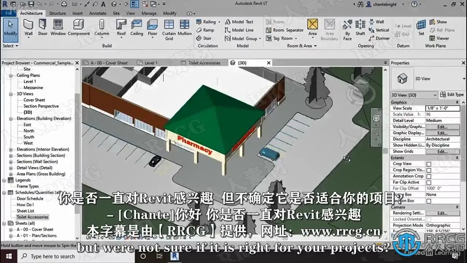Open the work plane Viewer
This screenshot has width=467, height=263.
[439, 38]
